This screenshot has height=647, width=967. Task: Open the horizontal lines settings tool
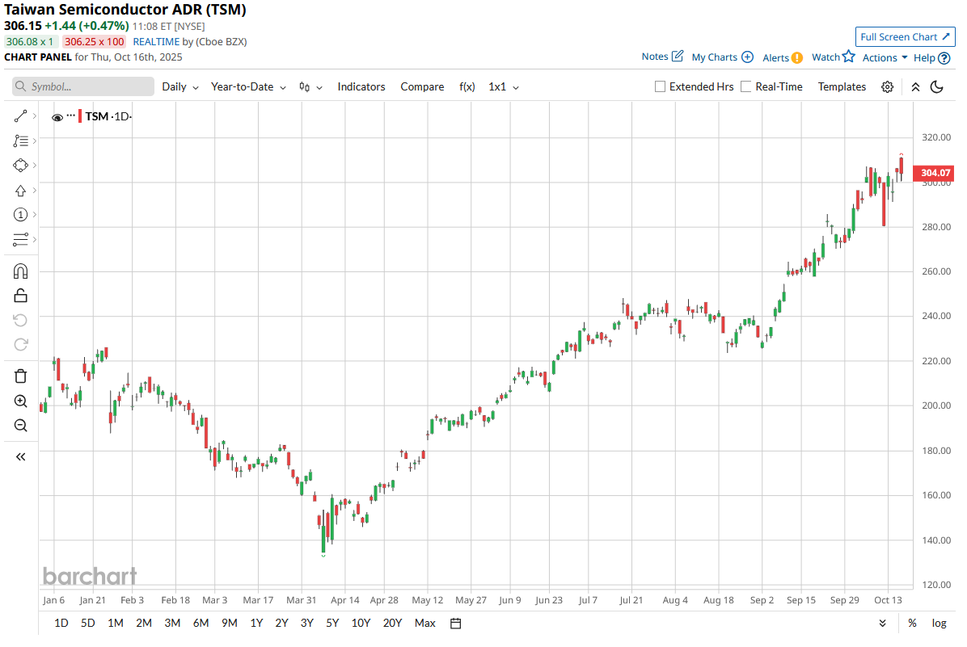tap(20, 239)
